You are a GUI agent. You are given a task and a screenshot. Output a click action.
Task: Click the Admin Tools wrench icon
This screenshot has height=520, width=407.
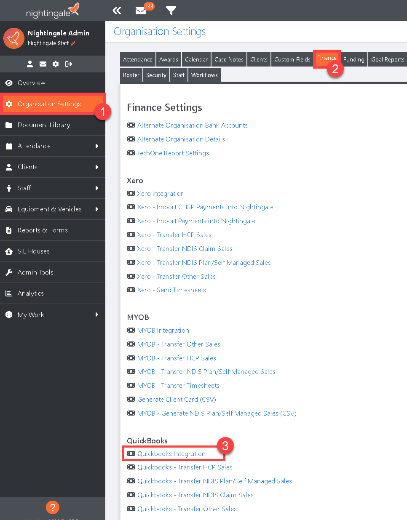pos(9,272)
